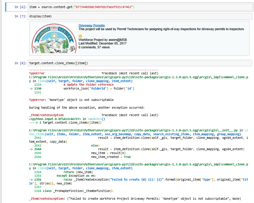Select the In [8] cell prompt
The image size is (254, 203).
coord(21,63)
